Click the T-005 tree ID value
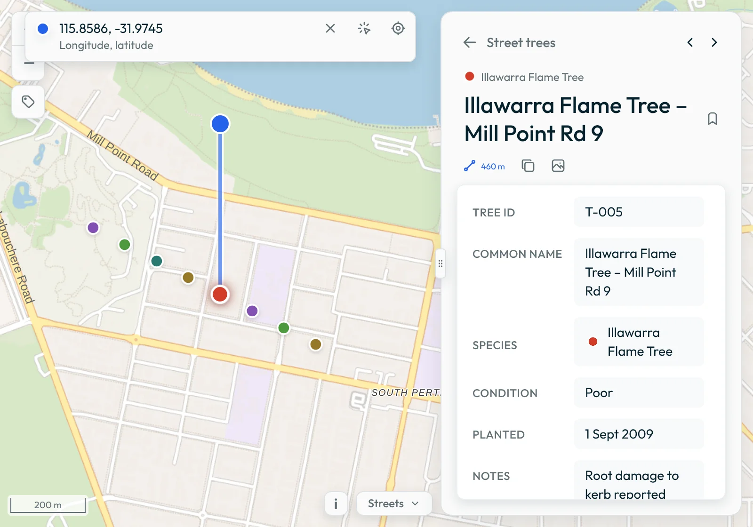753x527 pixels. (639, 212)
